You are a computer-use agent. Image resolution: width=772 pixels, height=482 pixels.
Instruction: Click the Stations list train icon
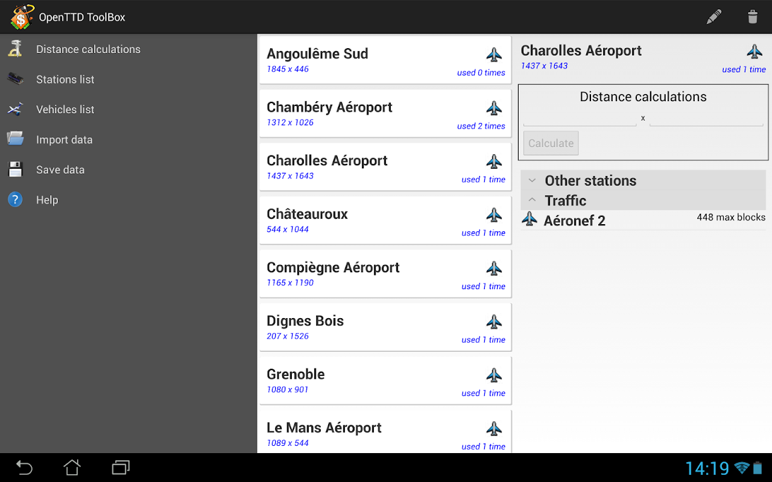(x=15, y=79)
